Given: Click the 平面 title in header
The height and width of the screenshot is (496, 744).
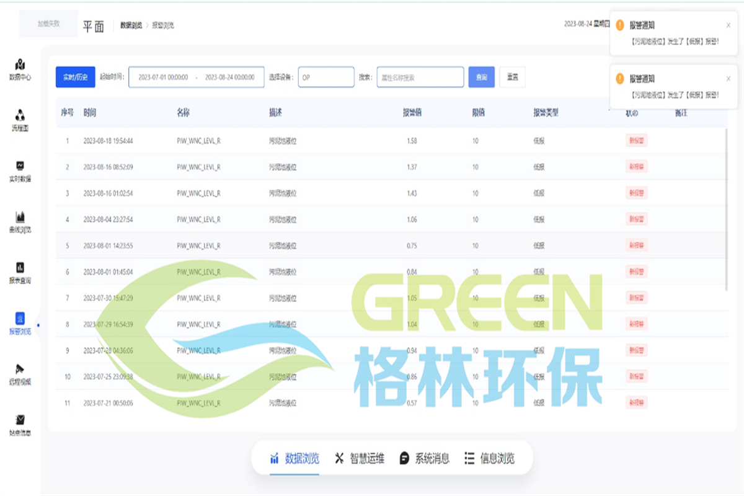Looking at the screenshot, I should (x=94, y=27).
